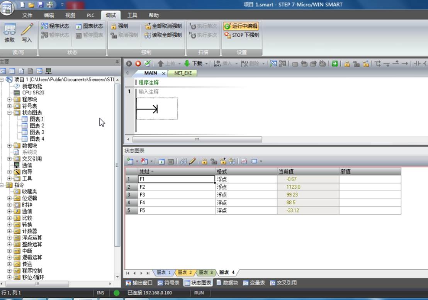Viewport: 428px width, 300px height.
Task: Open the PLC ribbon tab
Action: pyautogui.click(x=90, y=15)
